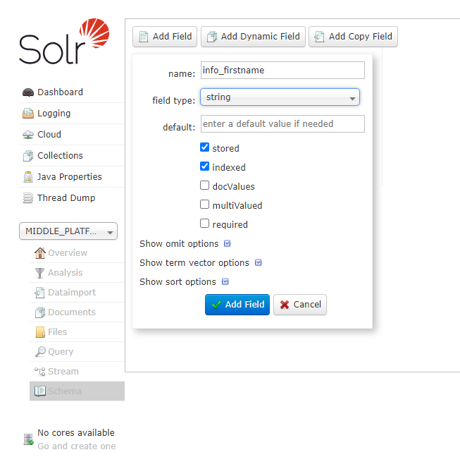Go to the Cloud section

click(x=72, y=135)
